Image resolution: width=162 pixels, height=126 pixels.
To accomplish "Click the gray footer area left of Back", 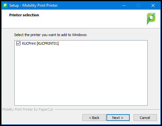I will [x=42, y=118].
